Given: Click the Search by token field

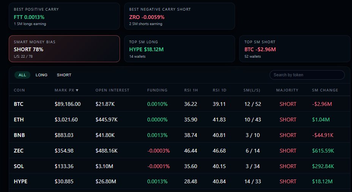Looking at the screenshot, I should click(307, 75).
